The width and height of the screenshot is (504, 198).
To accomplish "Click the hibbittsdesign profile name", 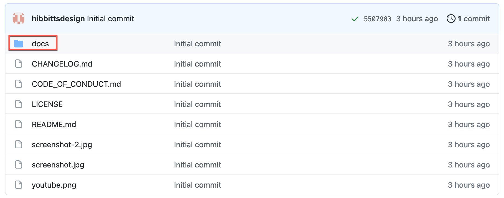I will 58,19.
